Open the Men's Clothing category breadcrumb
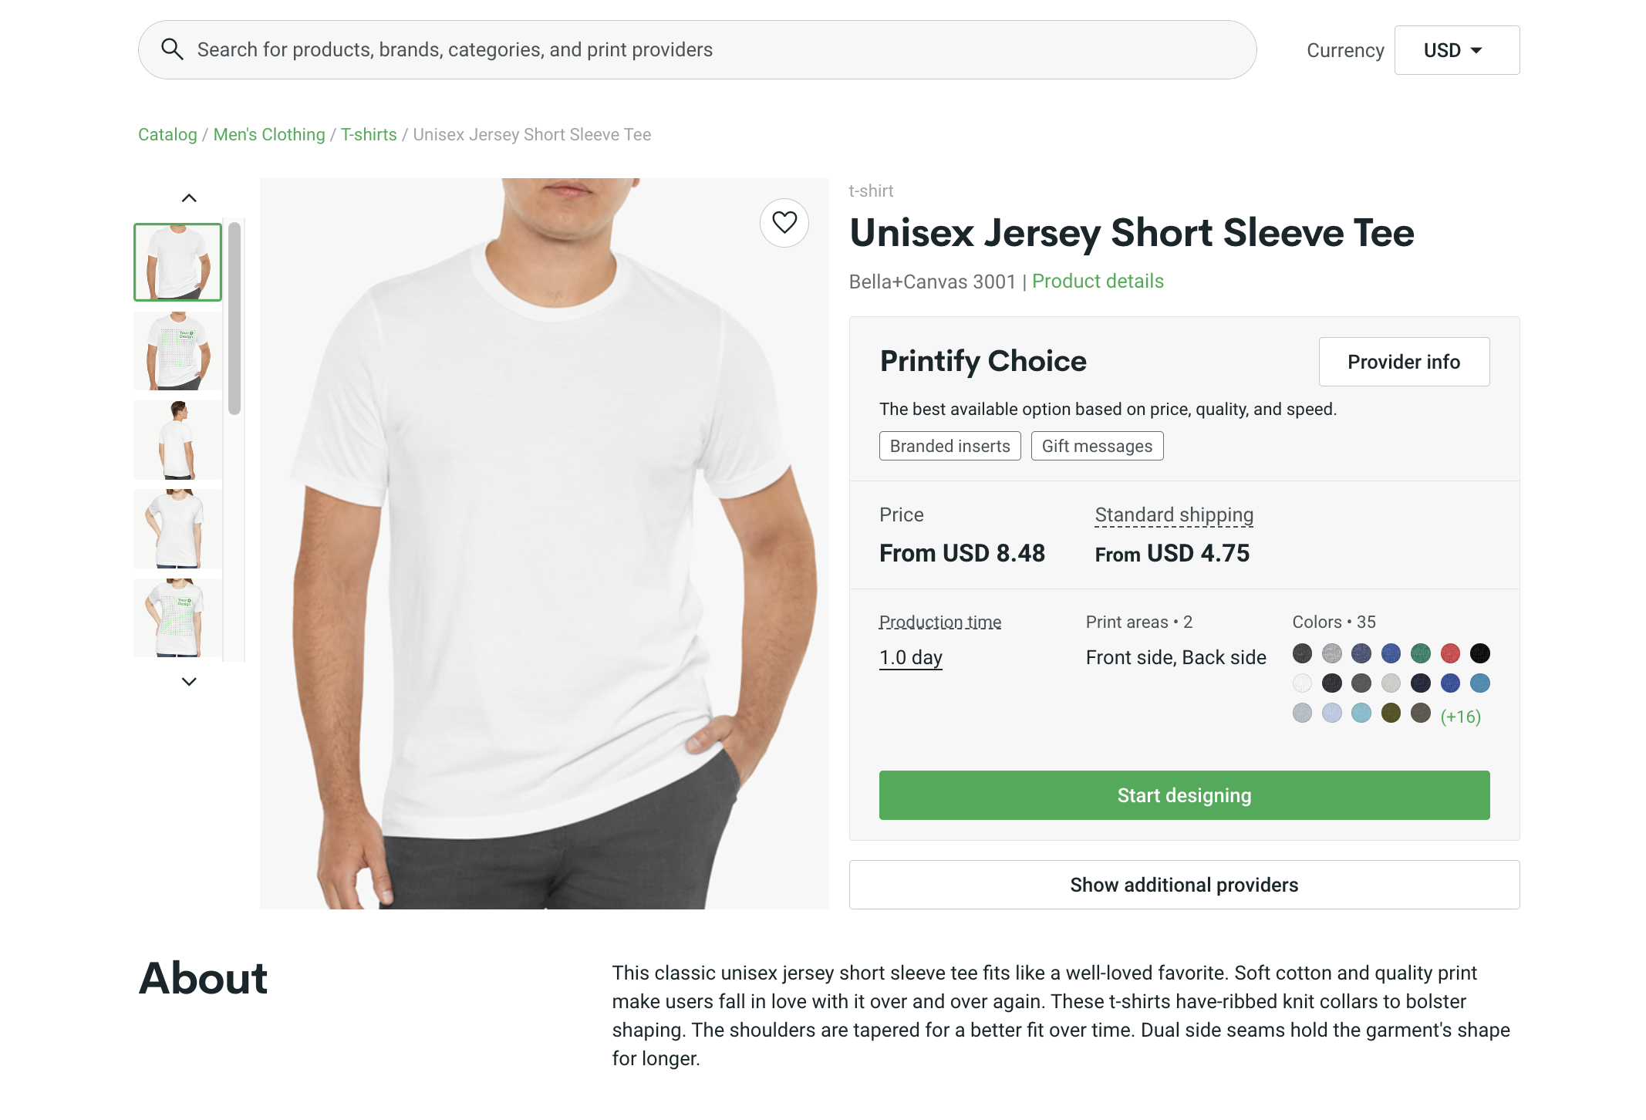The image size is (1646, 1120). click(268, 134)
